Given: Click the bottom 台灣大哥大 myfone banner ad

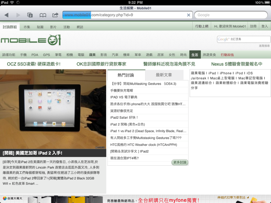Looking at the screenshot, I should point(135,199).
